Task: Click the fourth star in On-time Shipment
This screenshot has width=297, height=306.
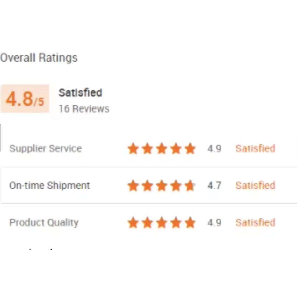Action: point(176,186)
